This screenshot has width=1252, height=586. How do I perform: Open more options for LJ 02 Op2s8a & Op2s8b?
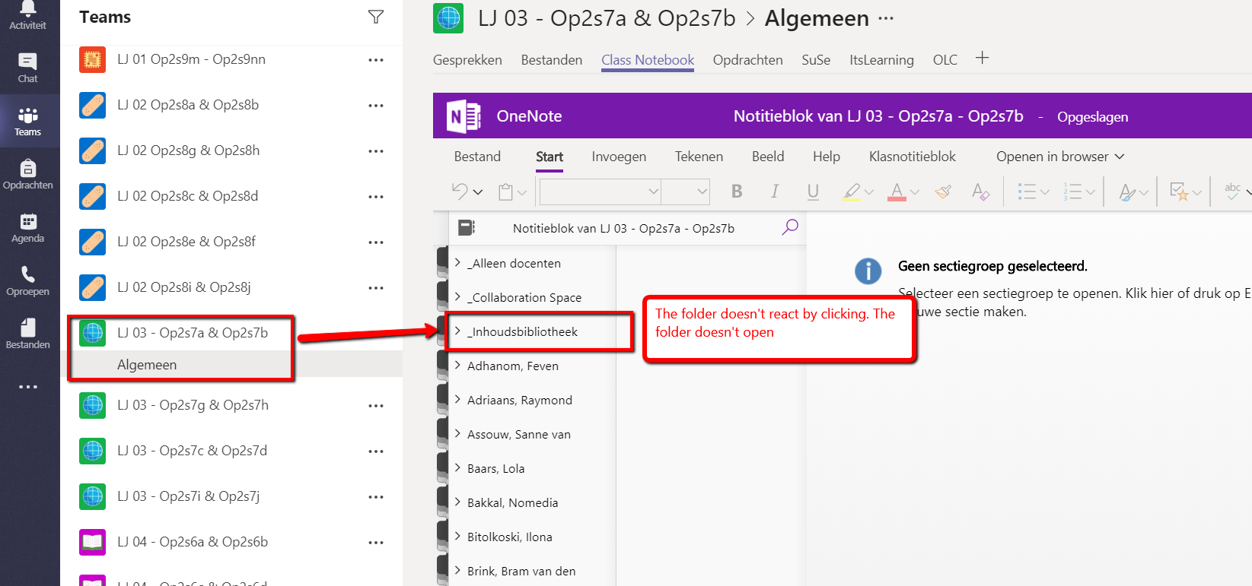pyautogui.click(x=376, y=106)
